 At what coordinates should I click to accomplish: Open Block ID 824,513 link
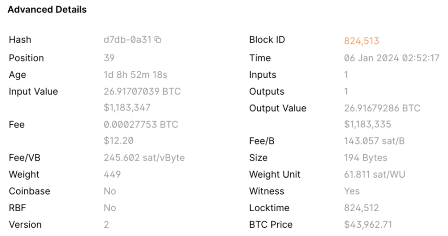pyautogui.click(x=361, y=41)
